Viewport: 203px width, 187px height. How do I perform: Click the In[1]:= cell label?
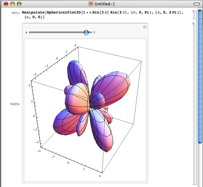pos(15,13)
